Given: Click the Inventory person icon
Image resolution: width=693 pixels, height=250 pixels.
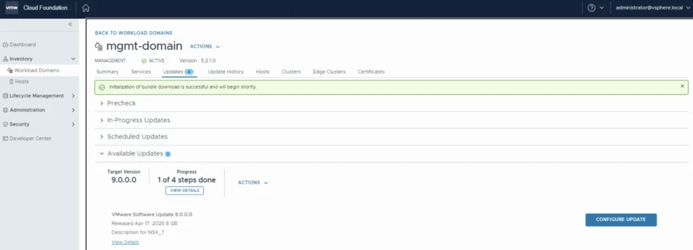Looking at the screenshot, I should [x=5, y=59].
